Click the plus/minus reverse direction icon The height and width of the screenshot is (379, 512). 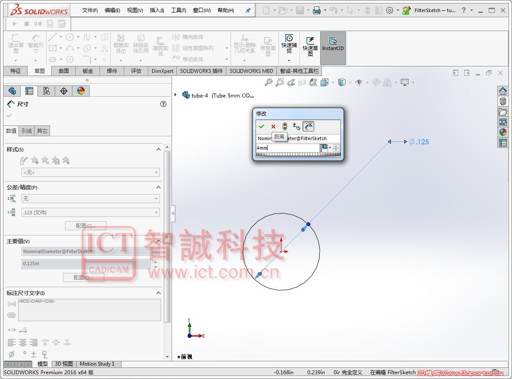pos(296,126)
